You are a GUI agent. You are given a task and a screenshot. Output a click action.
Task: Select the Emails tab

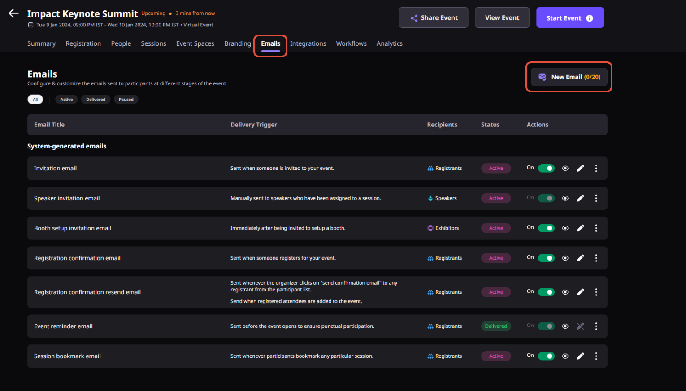click(270, 43)
